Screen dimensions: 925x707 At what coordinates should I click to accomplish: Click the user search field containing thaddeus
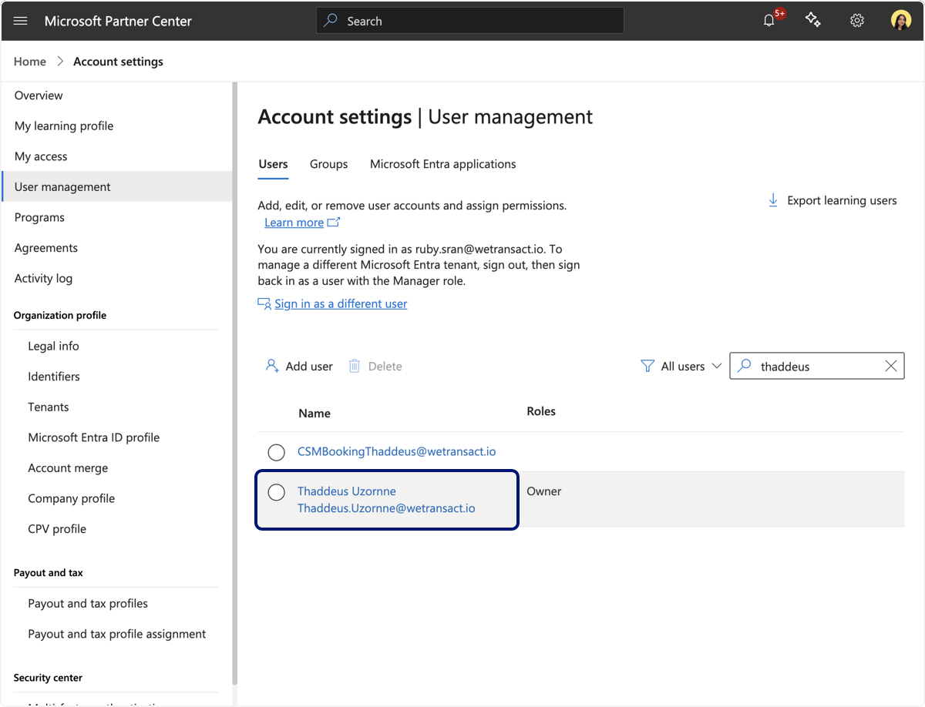[x=817, y=367]
